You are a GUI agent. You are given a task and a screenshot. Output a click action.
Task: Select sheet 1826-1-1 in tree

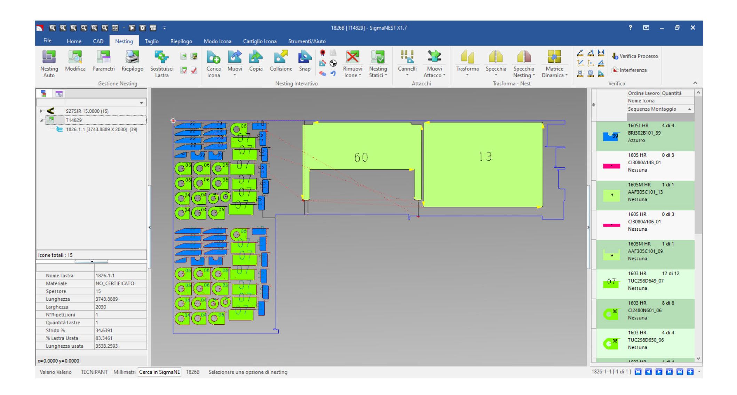click(x=102, y=129)
